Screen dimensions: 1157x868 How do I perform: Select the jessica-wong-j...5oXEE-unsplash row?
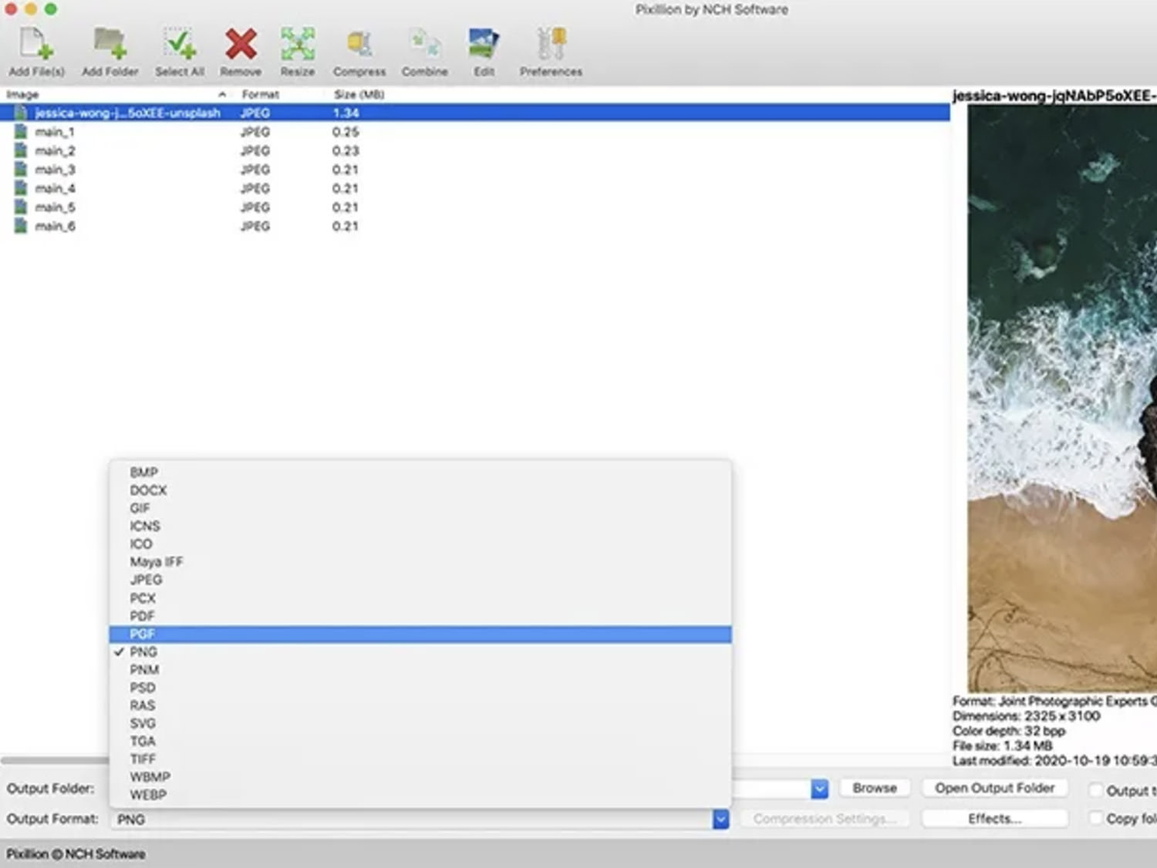coord(475,113)
